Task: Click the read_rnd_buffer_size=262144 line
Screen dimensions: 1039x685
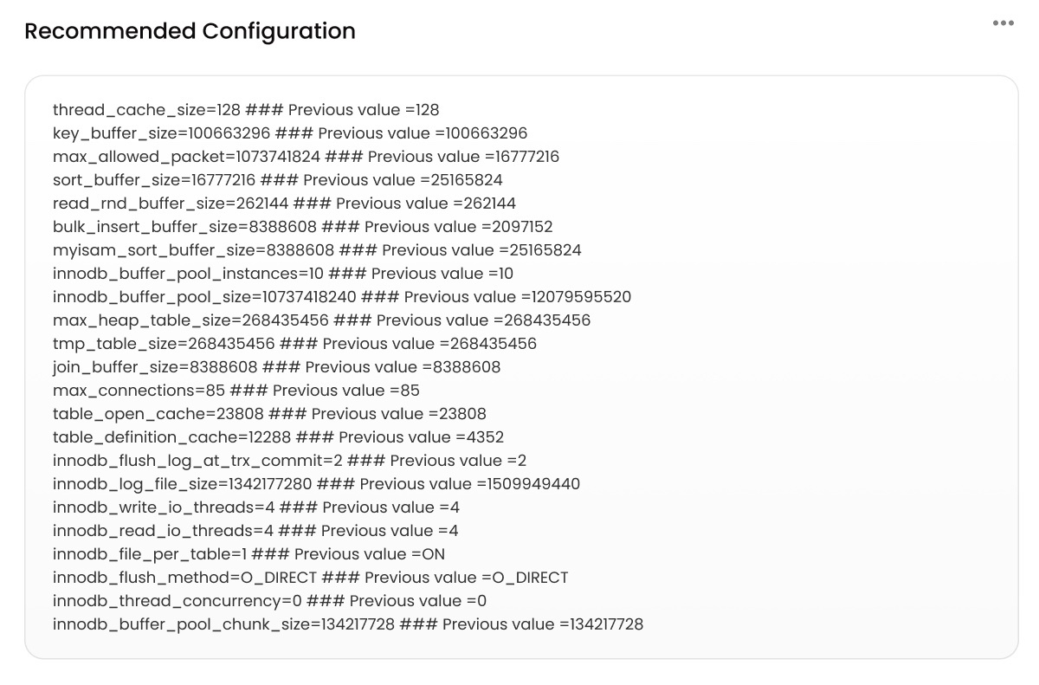Action: (x=284, y=204)
